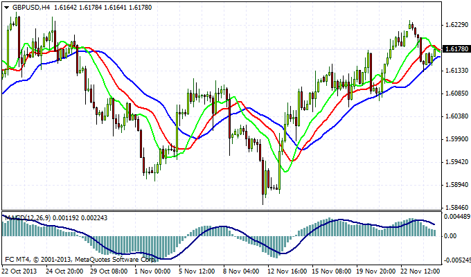Click the MACD scale value 0.004489
Screen dimensions: 471x277
point(457,217)
